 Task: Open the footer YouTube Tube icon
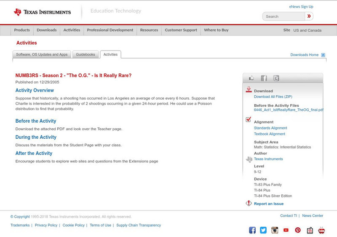(x=321, y=230)
